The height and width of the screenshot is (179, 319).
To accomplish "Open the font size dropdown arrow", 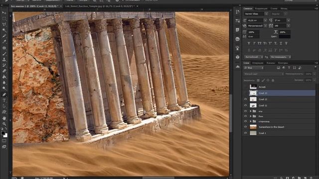I will pos(265,20).
